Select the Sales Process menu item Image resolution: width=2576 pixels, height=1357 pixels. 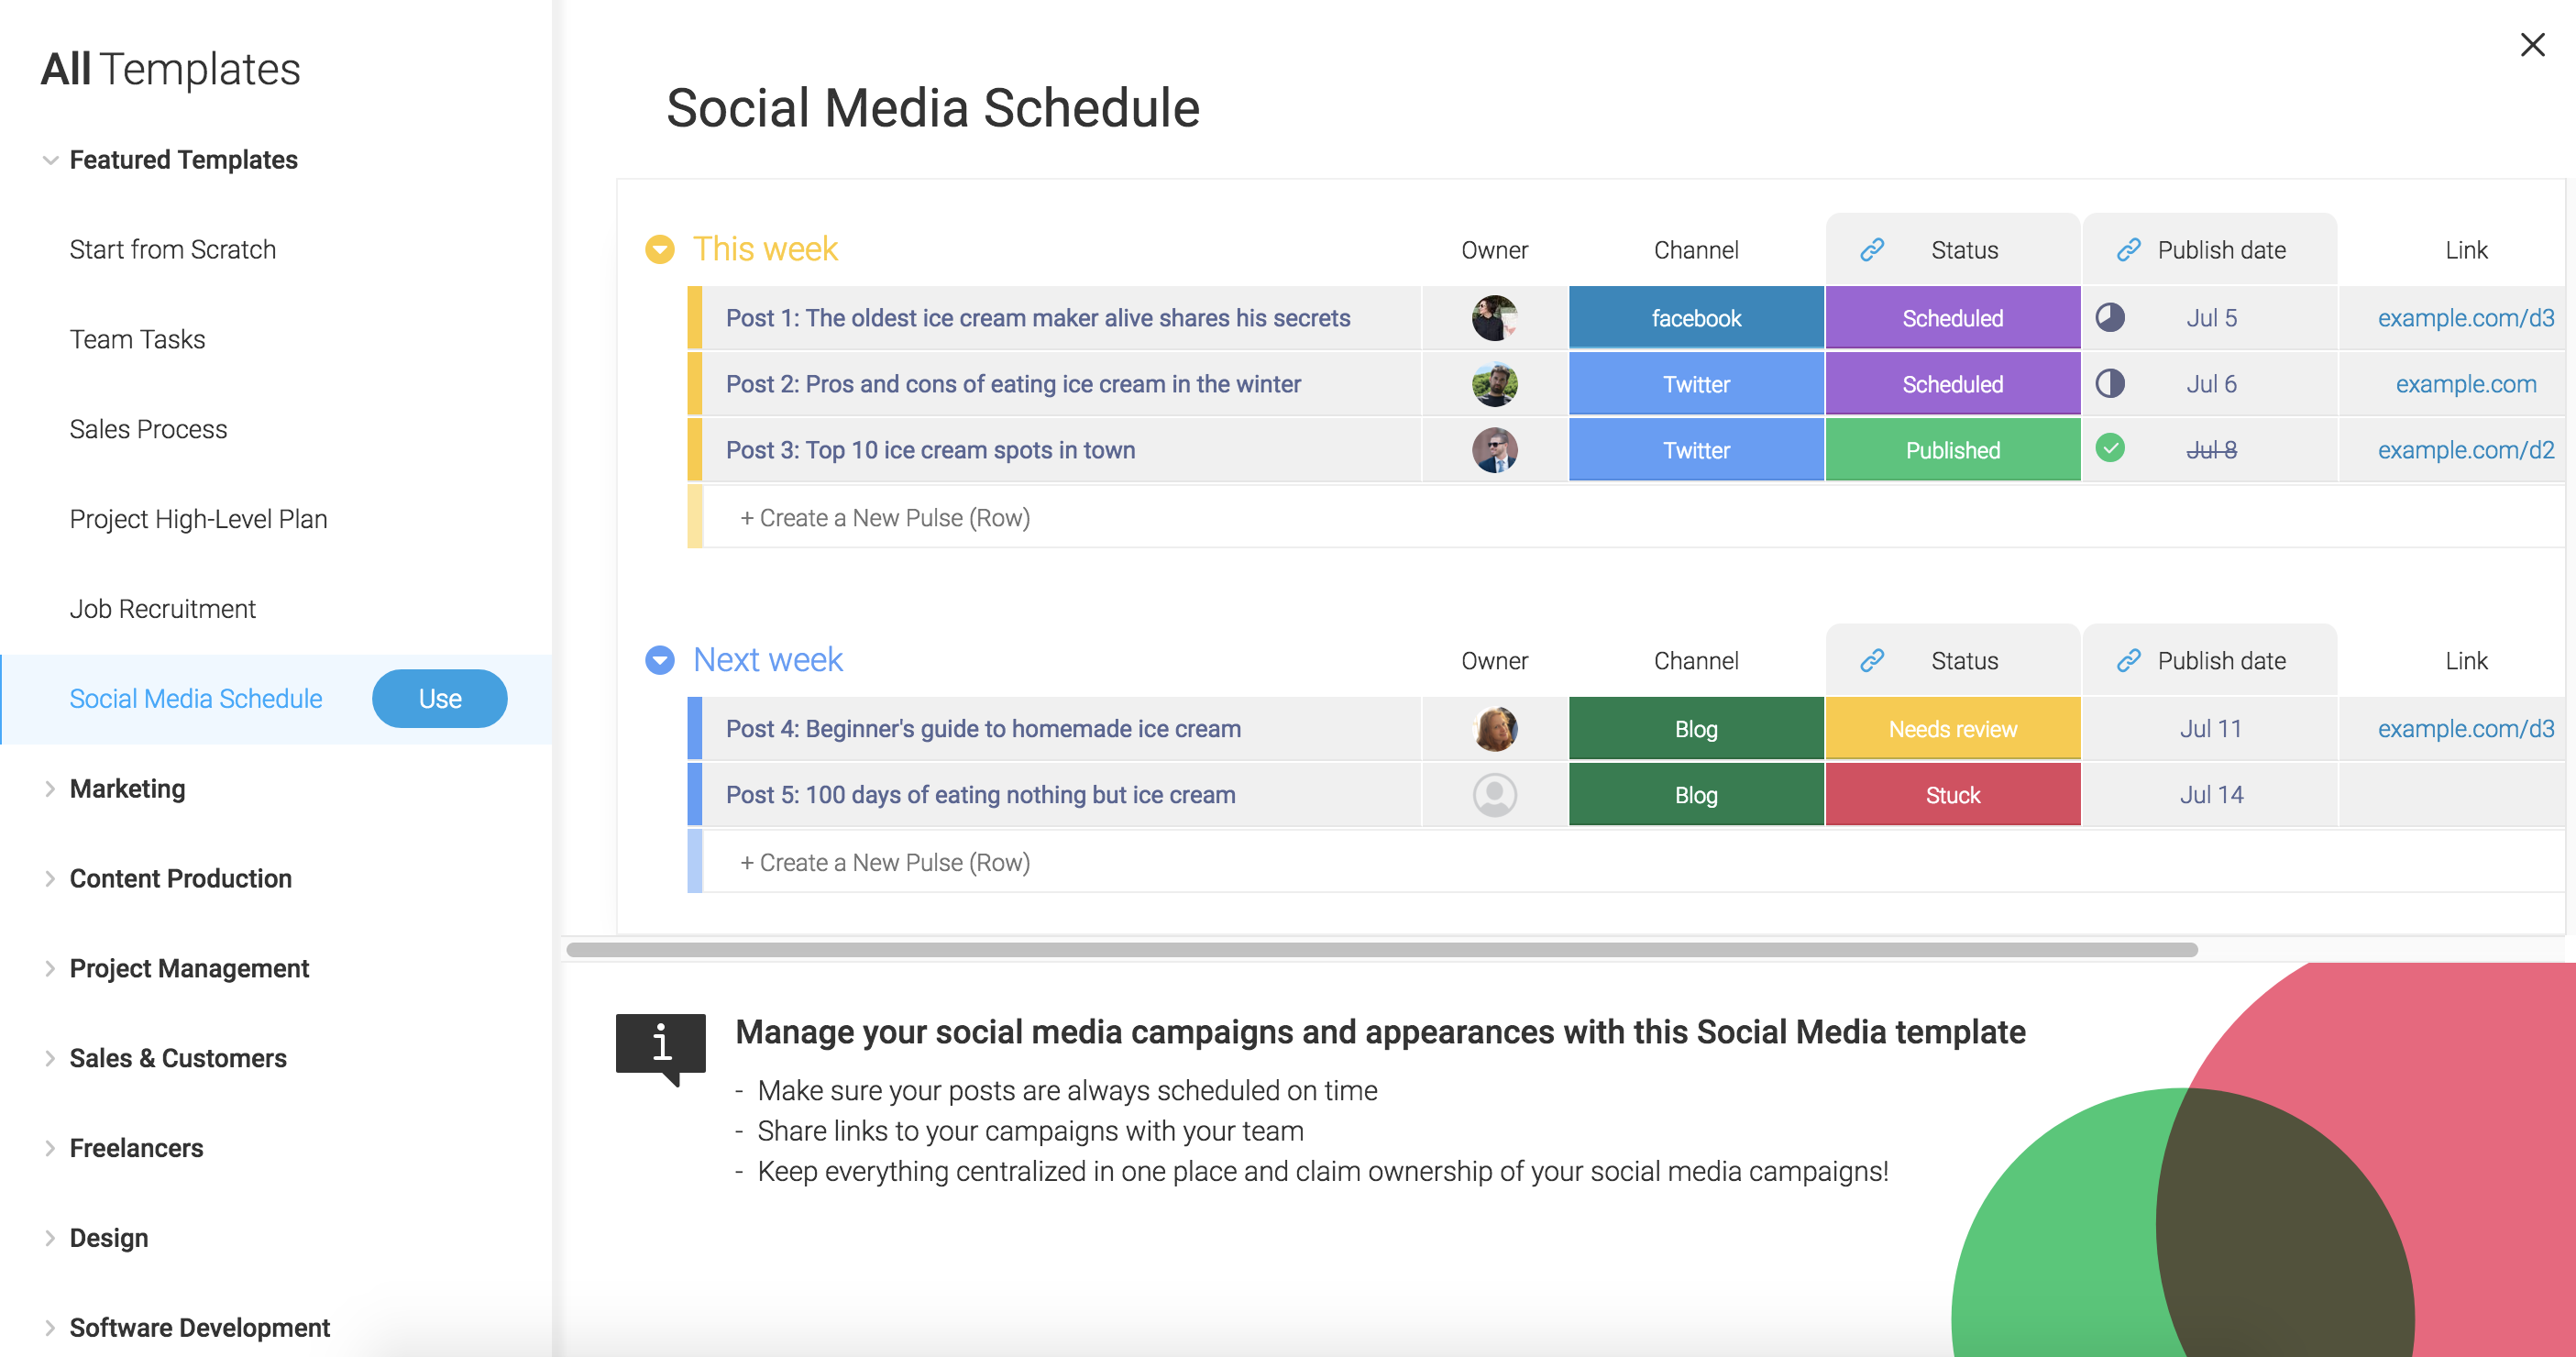[x=151, y=428]
